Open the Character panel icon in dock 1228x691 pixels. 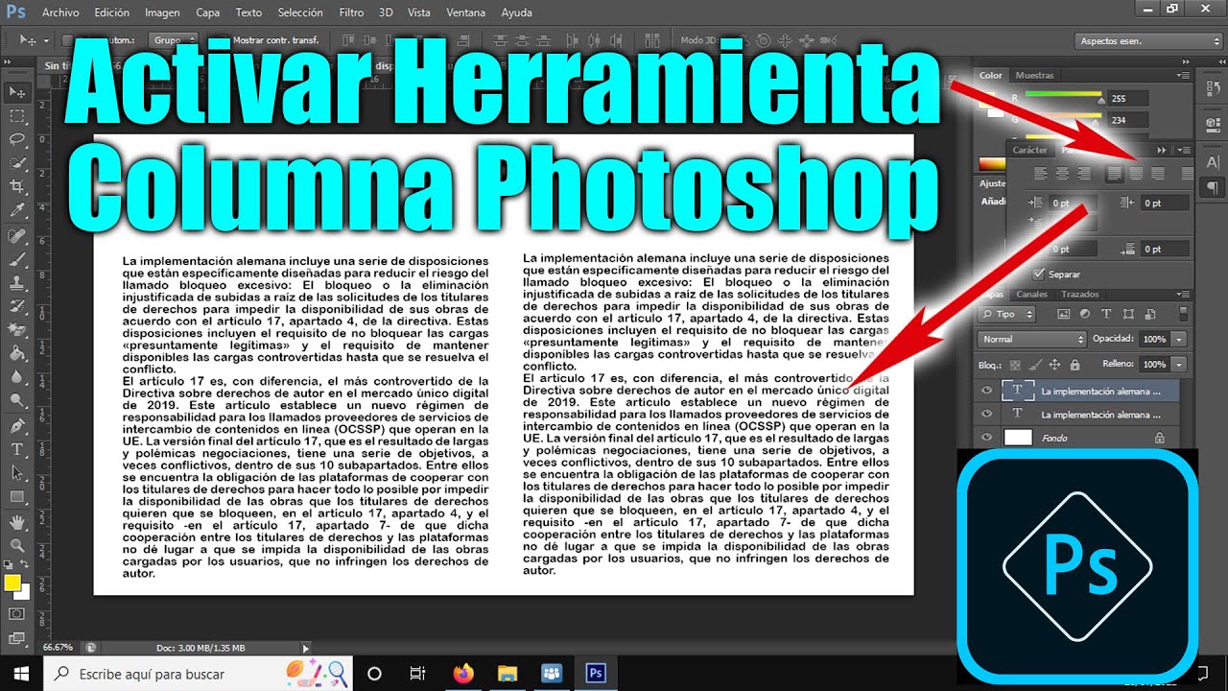(x=1213, y=162)
